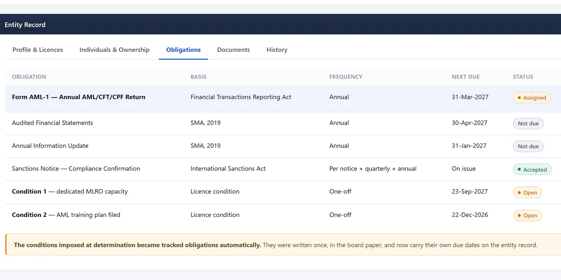Go to the History tab
Image resolution: width=561 pixels, height=280 pixels.
coord(277,49)
